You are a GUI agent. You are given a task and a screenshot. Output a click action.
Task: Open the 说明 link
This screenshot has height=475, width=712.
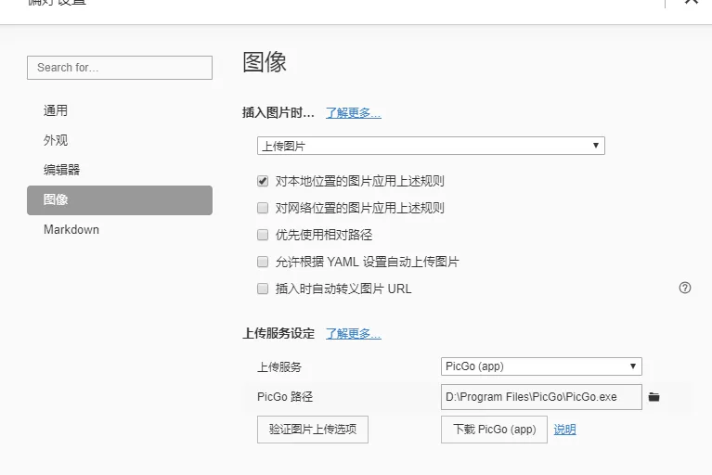(x=565, y=430)
